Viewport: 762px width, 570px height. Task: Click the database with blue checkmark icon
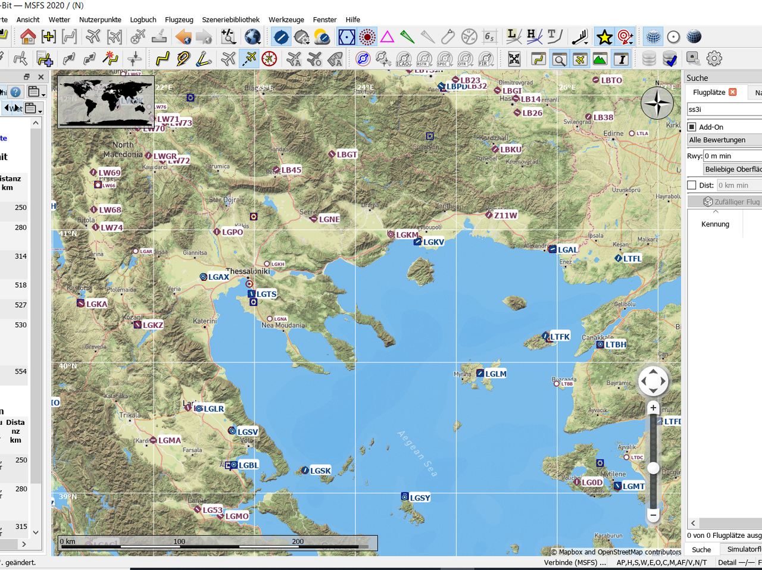(670, 58)
